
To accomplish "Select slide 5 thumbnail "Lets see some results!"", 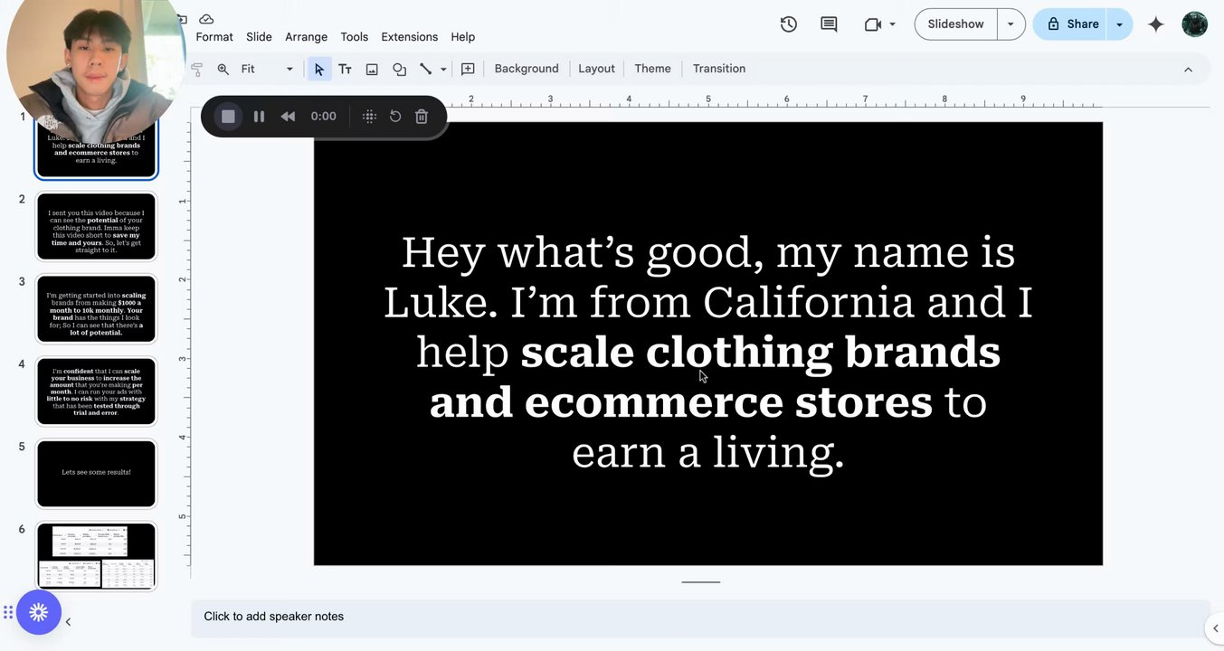I will 96,474.
